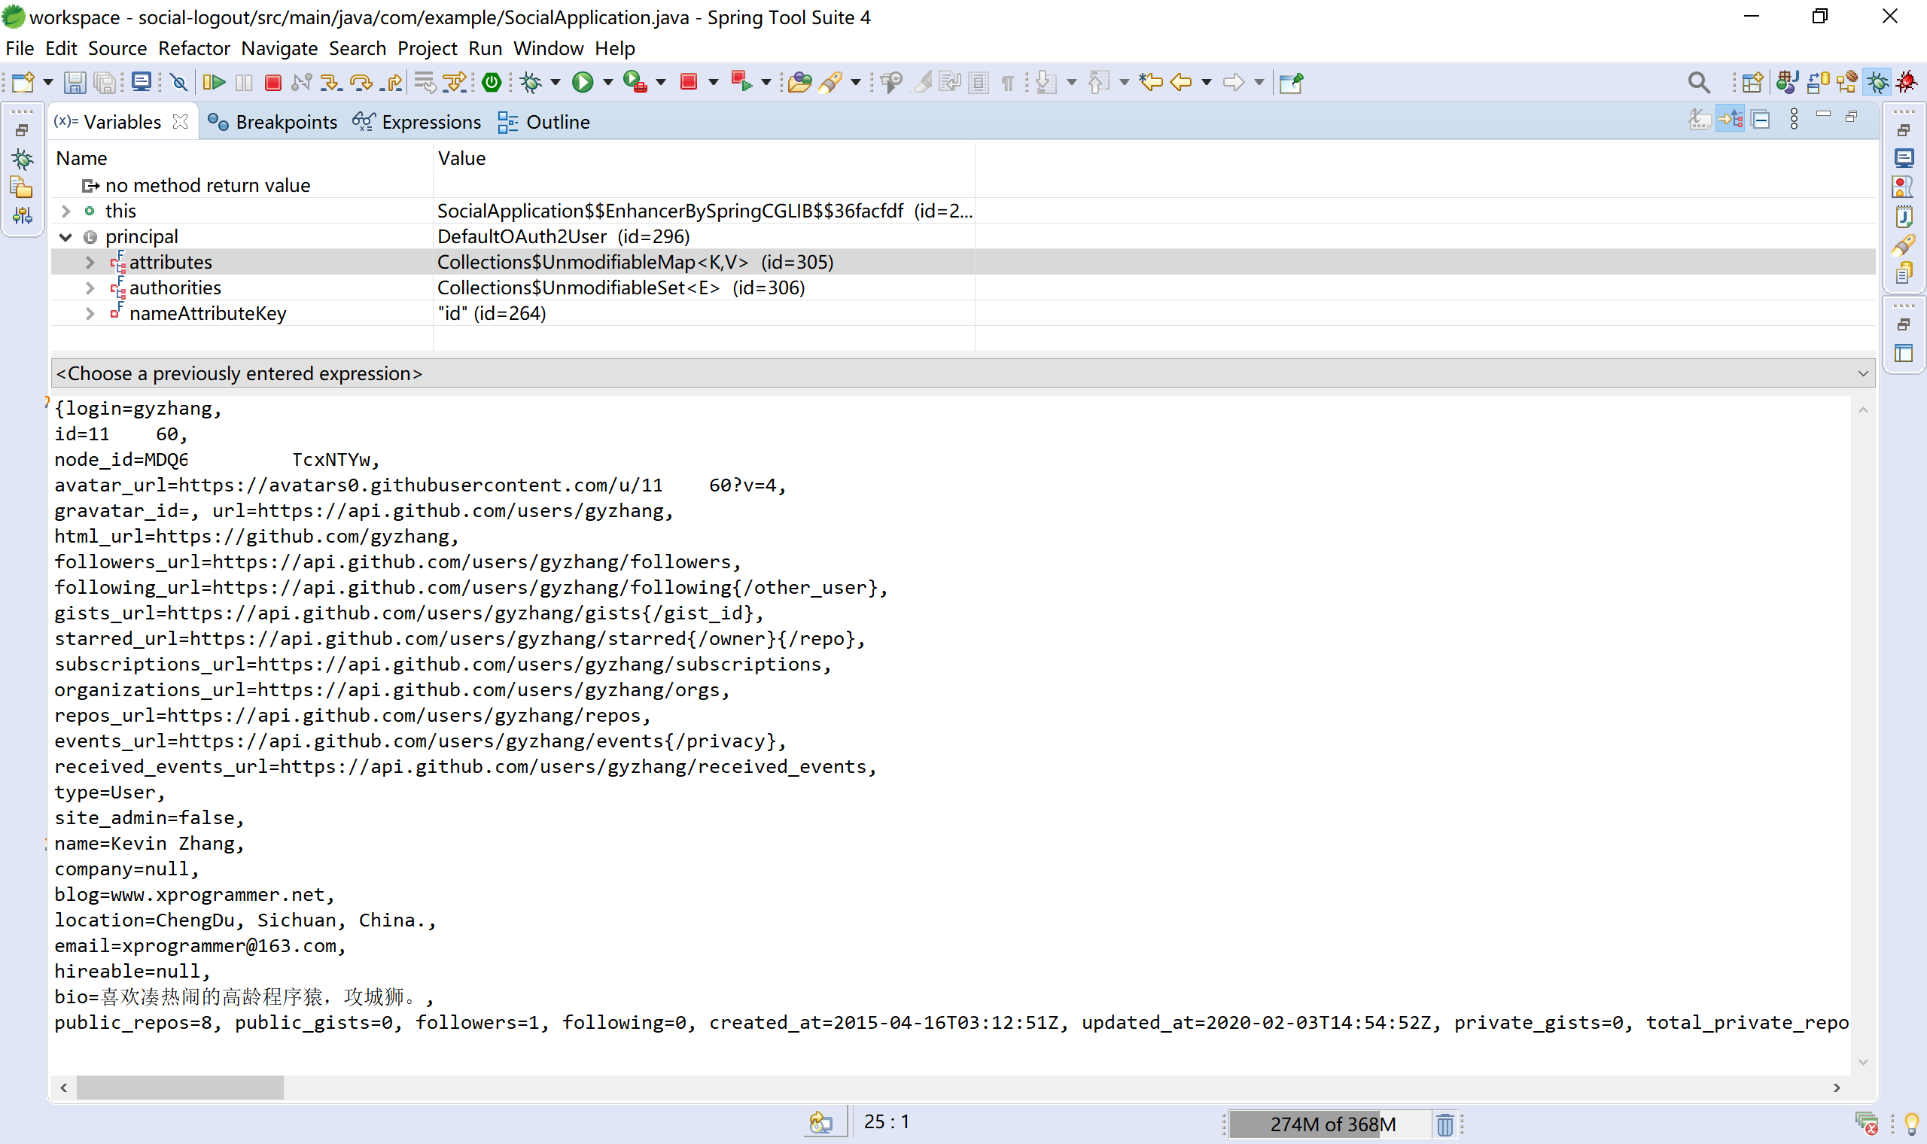Click the Debug view bug icon in left sidebar

(x=23, y=160)
